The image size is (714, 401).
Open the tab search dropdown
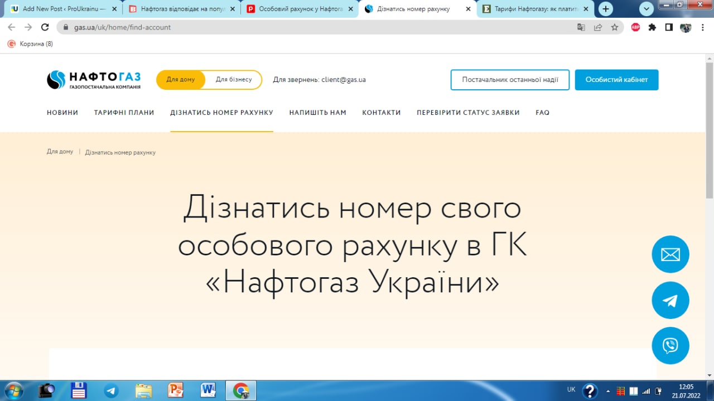click(647, 9)
